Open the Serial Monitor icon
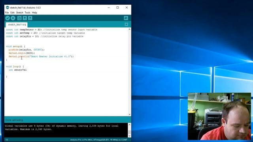 click(126, 18)
